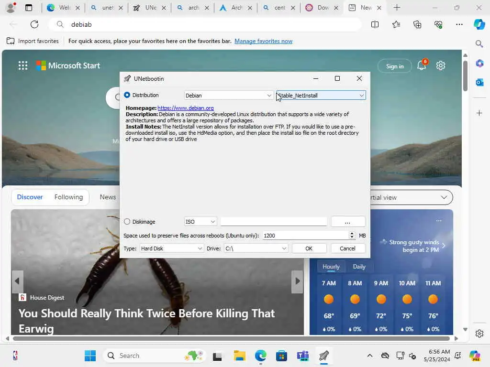This screenshot has height=367, width=490.
Task: Click Import favorites button
Action: point(33,41)
